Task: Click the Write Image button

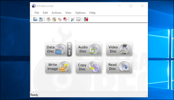Action: (58, 67)
